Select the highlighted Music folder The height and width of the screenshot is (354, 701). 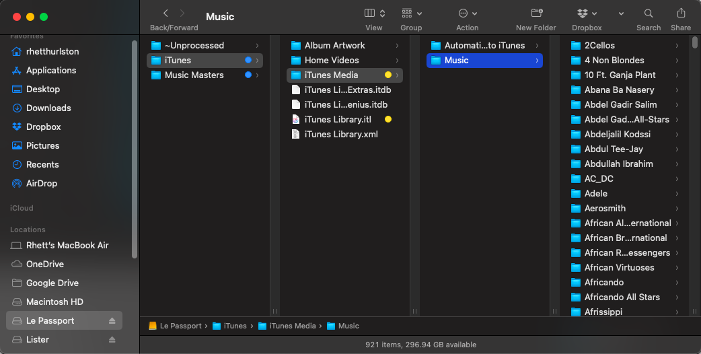coord(484,61)
